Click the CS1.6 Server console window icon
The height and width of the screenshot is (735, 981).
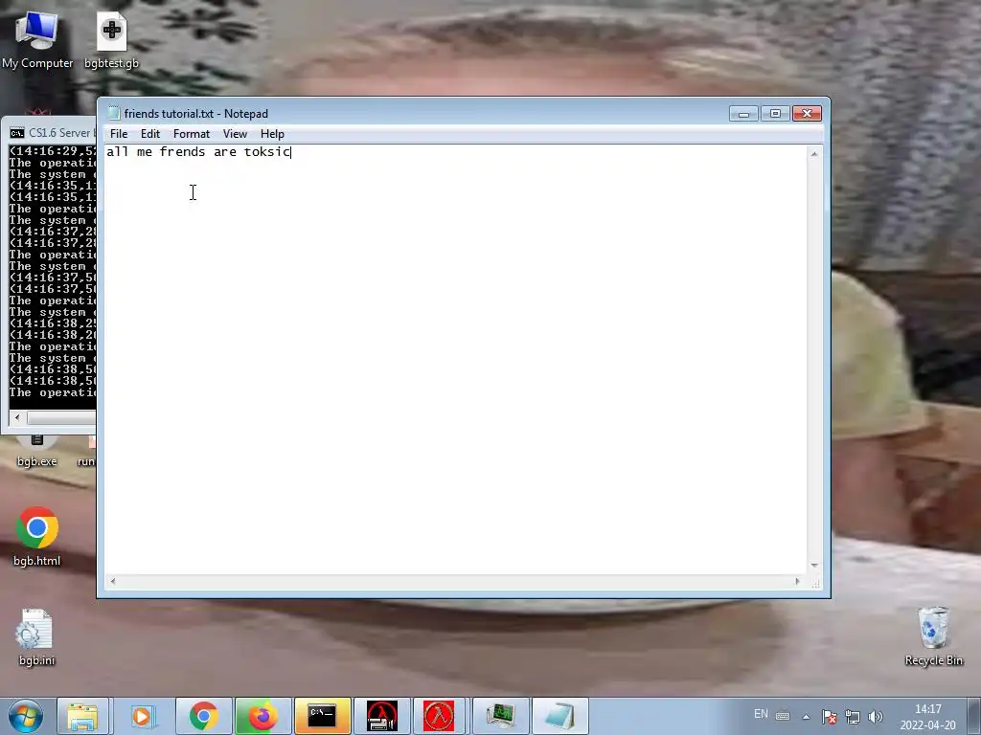(x=17, y=132)
